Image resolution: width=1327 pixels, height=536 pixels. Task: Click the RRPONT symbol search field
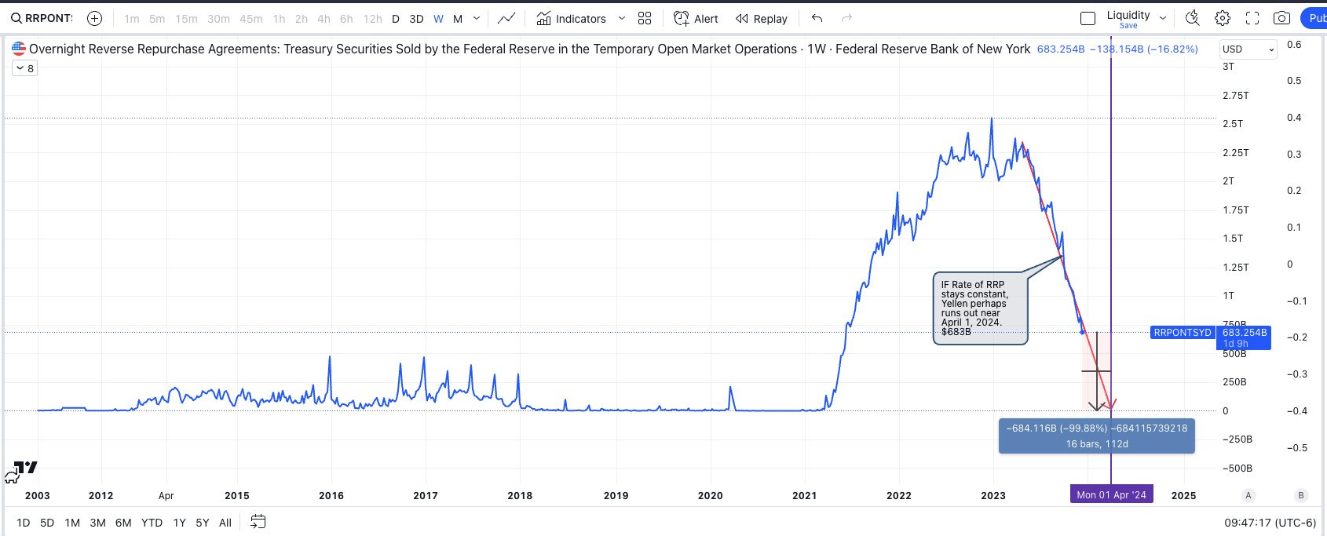[42, 19]
